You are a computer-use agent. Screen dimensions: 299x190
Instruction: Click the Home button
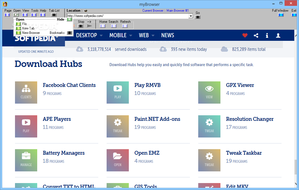(103, 26)
